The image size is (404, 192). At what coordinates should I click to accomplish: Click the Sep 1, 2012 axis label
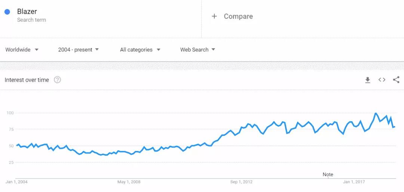point(241,182)
